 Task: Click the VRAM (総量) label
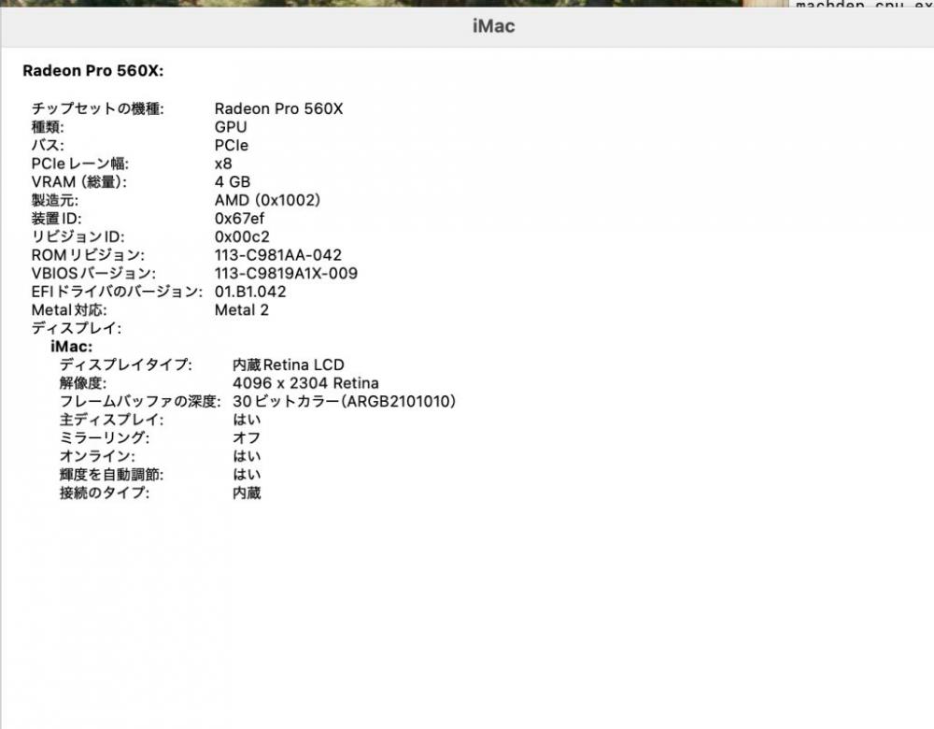pyautogui.click(x=79, y=182)
